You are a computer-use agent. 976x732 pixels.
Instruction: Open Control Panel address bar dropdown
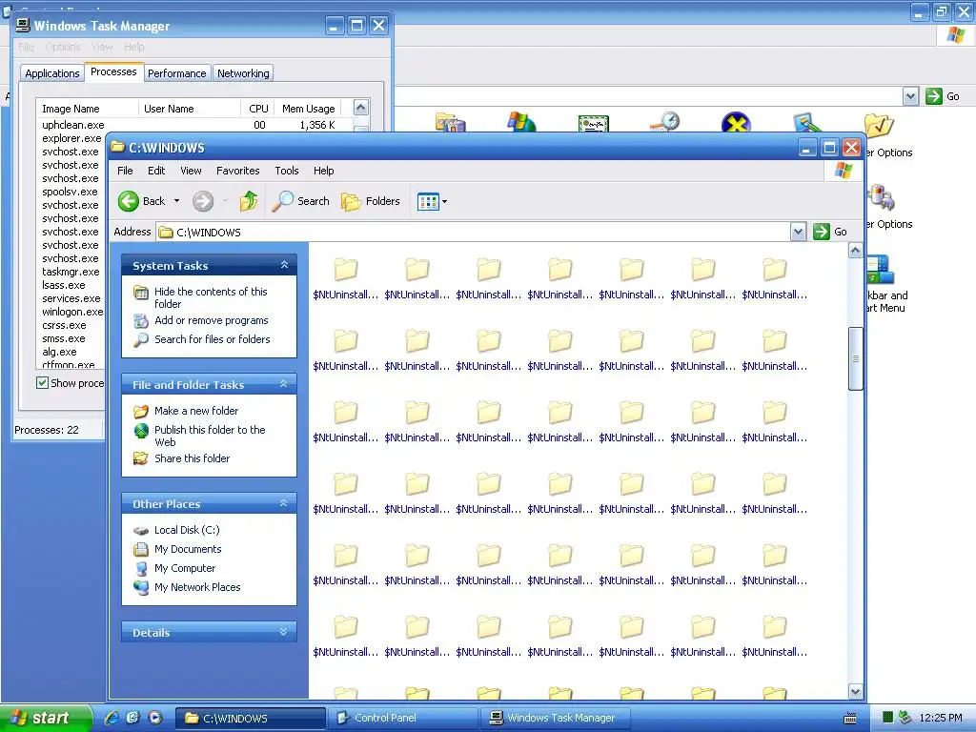[910, 96]
